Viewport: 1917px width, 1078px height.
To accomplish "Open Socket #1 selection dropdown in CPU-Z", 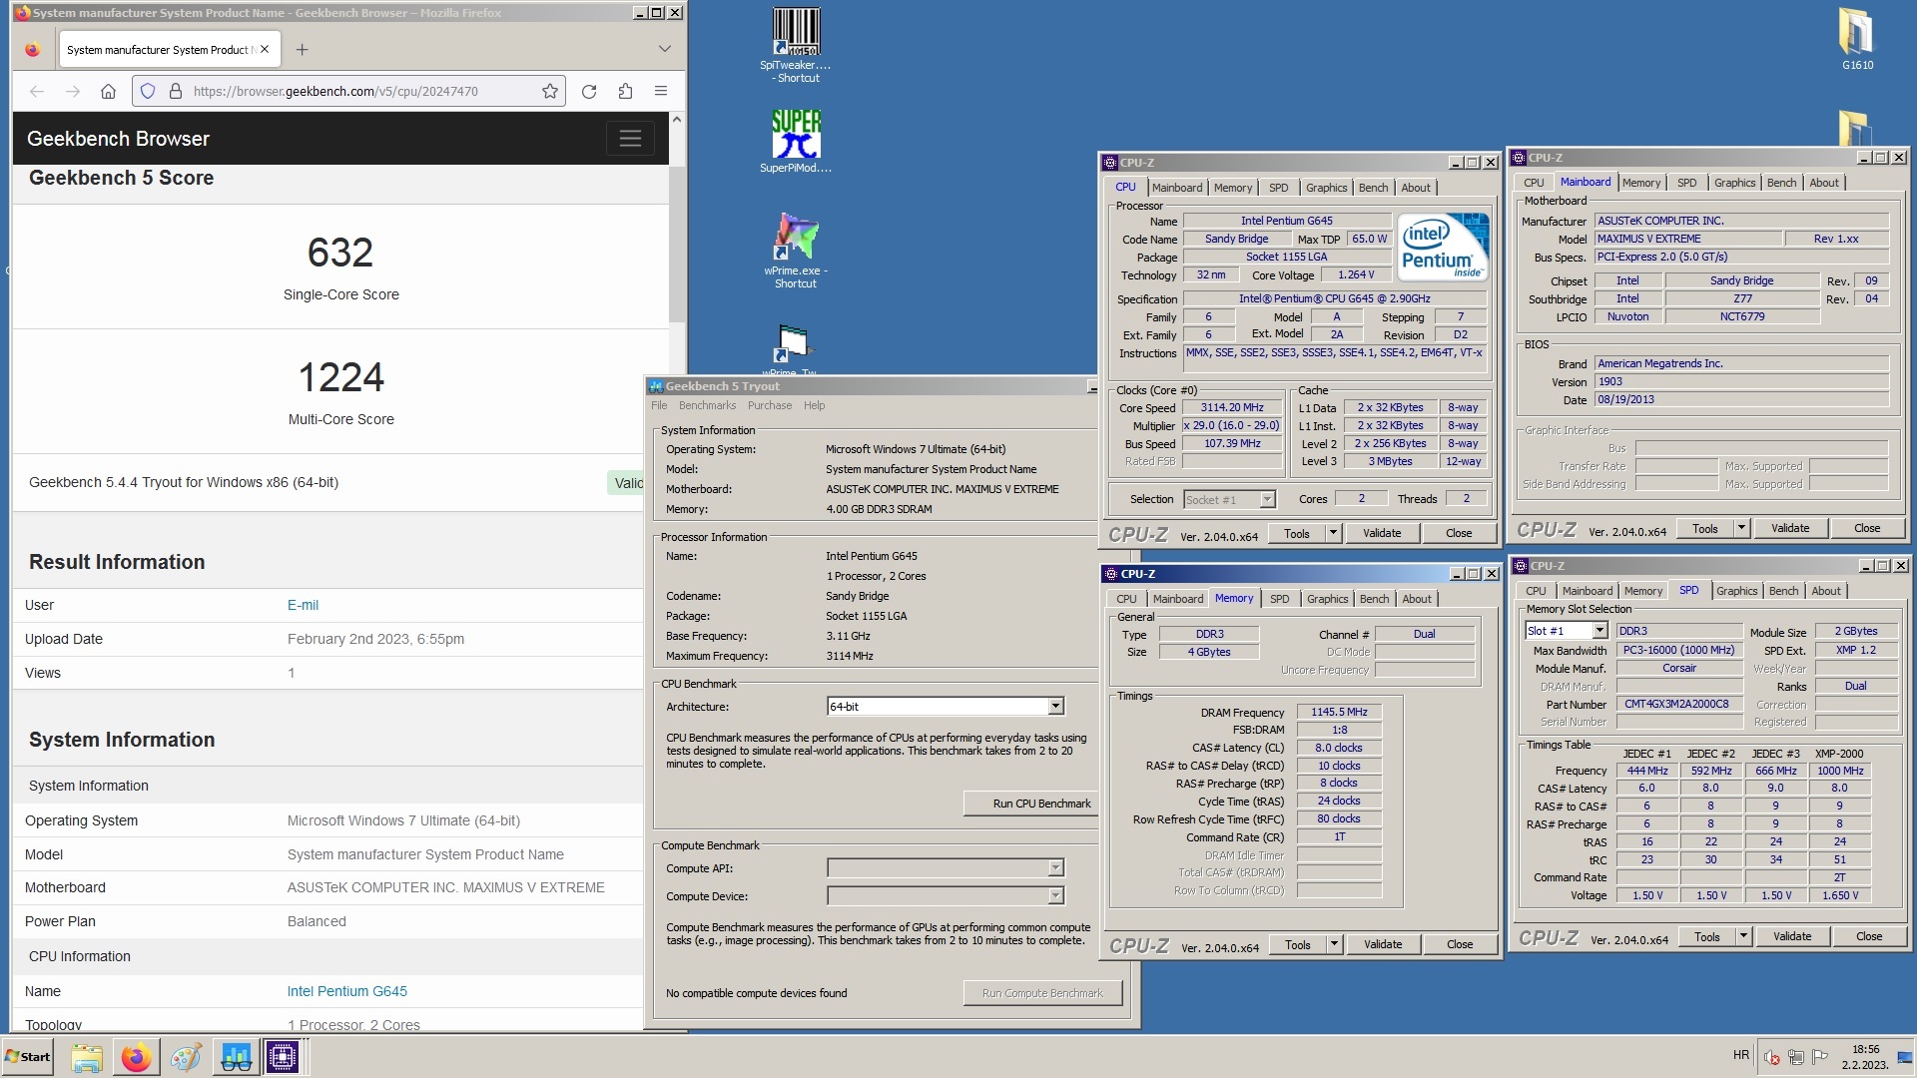I will click(x=1267, y=500).
